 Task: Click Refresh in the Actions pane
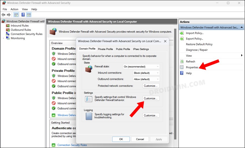click(190, 62)
